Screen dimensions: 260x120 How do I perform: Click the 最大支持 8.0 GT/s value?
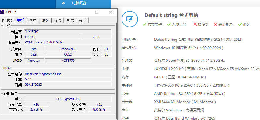pyautogui.click(x=99, y=109)
